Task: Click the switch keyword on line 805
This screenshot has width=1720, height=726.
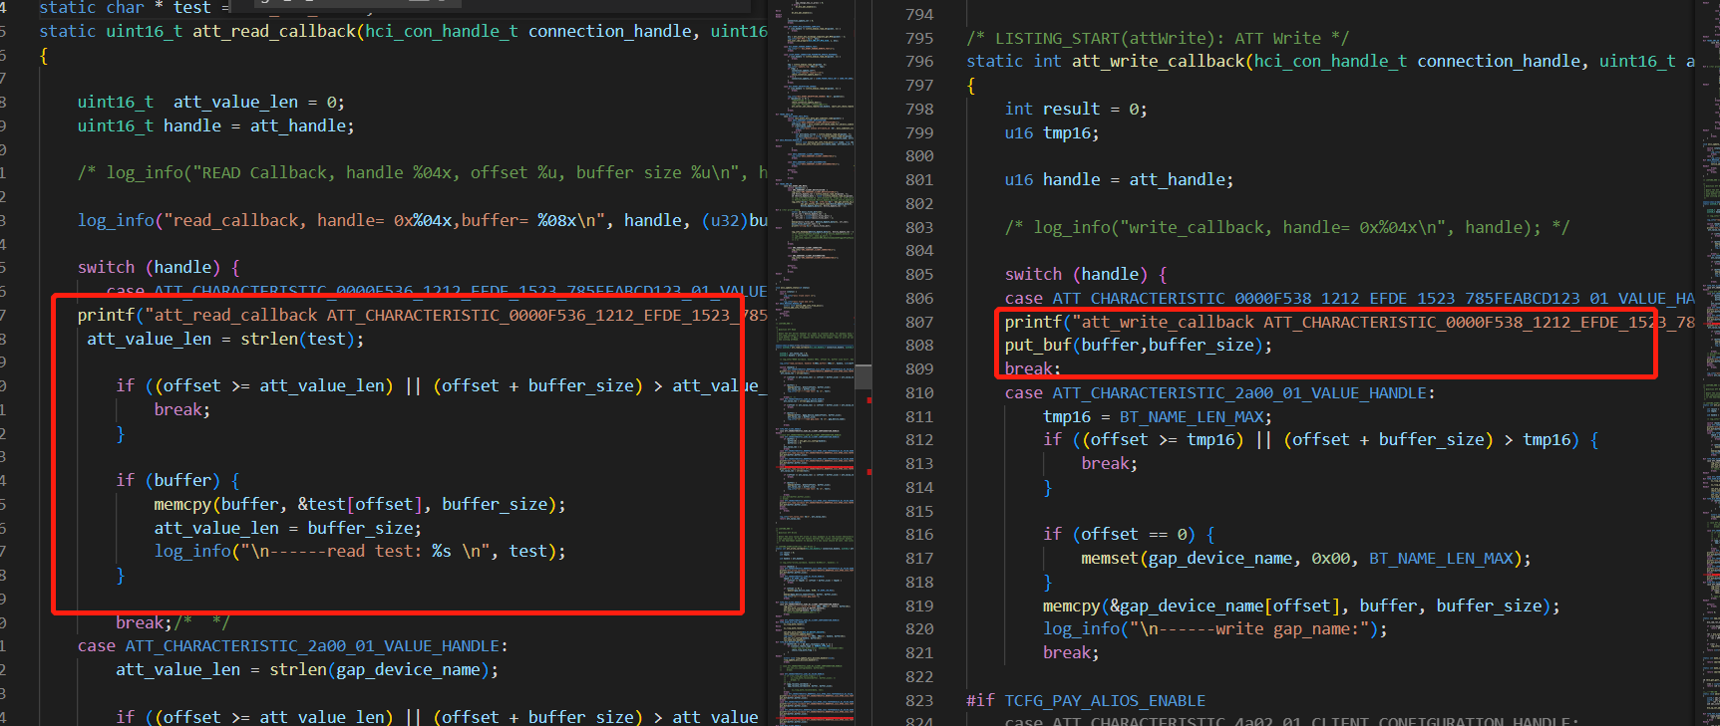Action: tap(1034, 274)
